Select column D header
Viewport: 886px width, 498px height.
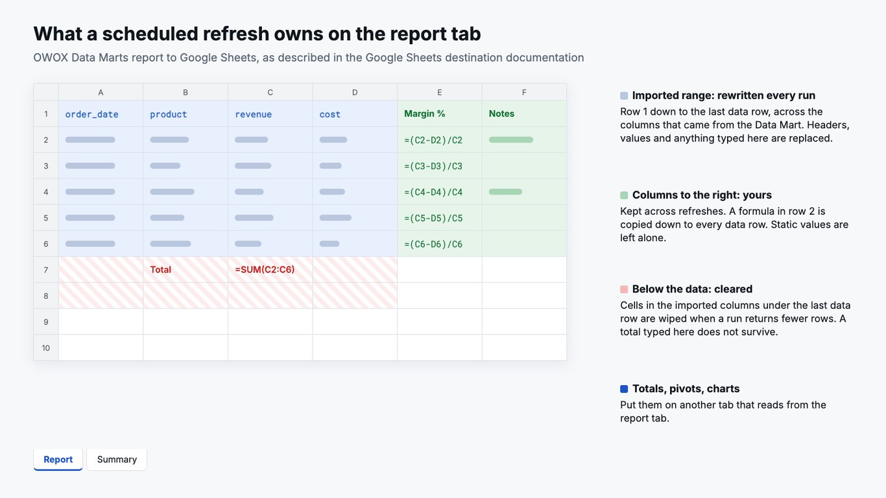point(355,92)
